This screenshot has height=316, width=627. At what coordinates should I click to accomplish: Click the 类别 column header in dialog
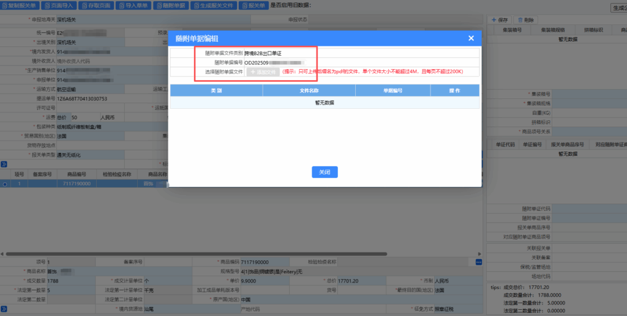[x=216, y=90]
